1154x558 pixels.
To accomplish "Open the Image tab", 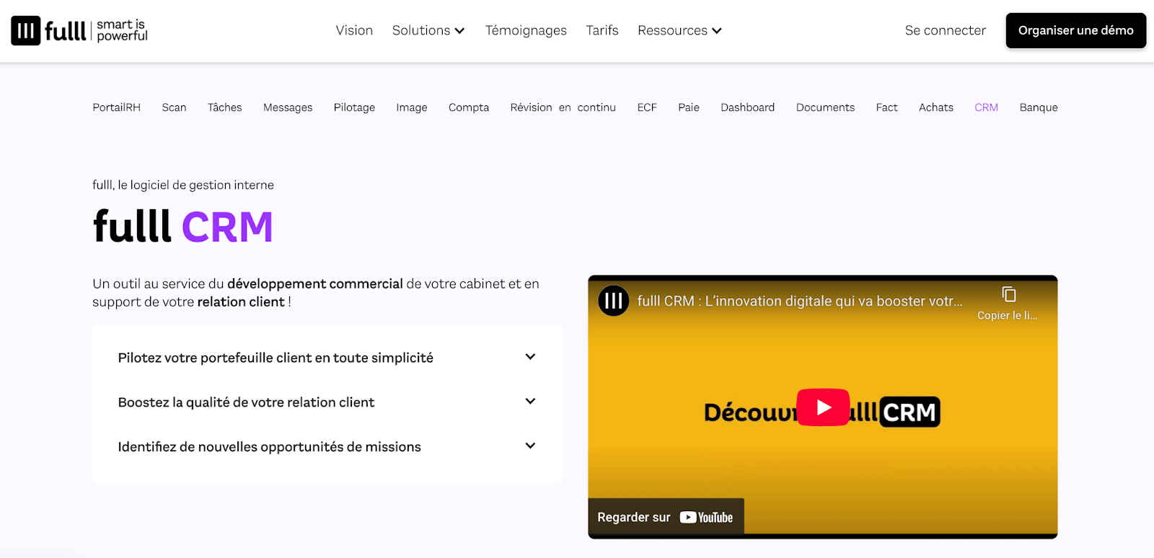I will pyautogui.click(x=411, y=107).
